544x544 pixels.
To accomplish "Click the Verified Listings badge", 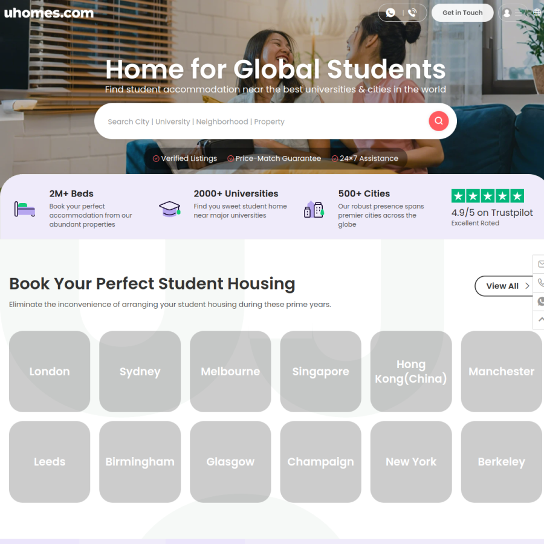I will coord(185,158).
